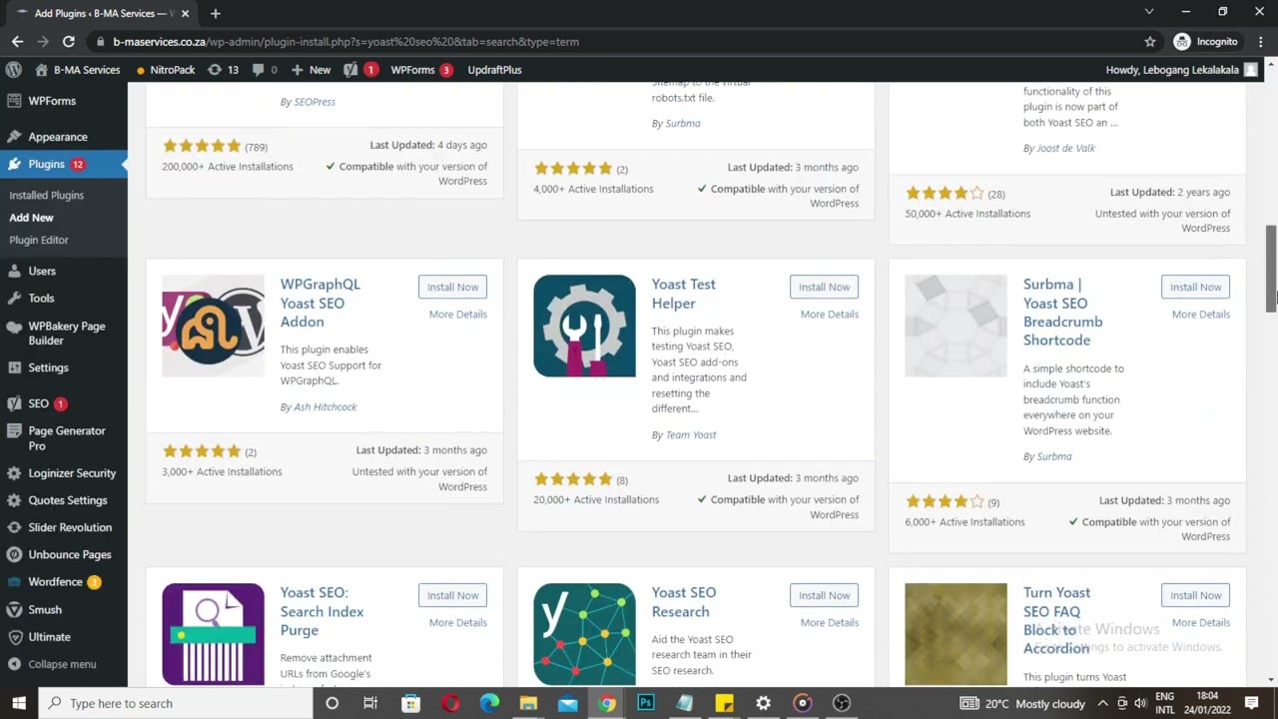Click the Yoast icon in admin bar
This screenshot has height=719, width=1278.
[x=360, y=70]
